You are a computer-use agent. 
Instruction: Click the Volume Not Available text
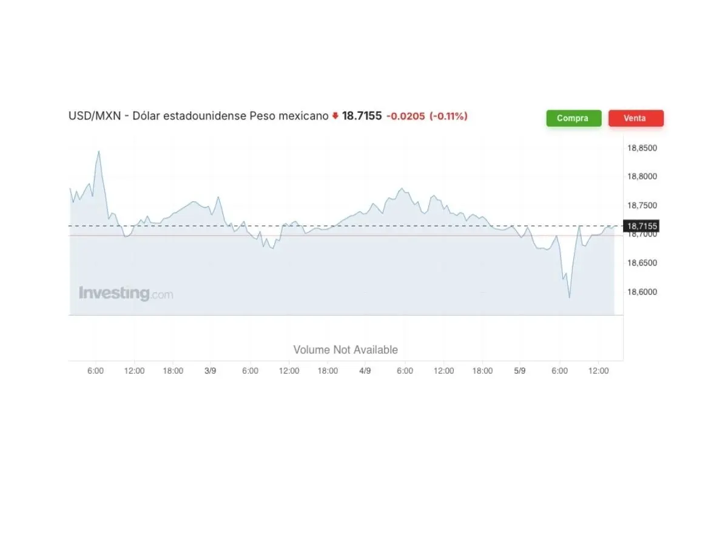coord(345,350)
